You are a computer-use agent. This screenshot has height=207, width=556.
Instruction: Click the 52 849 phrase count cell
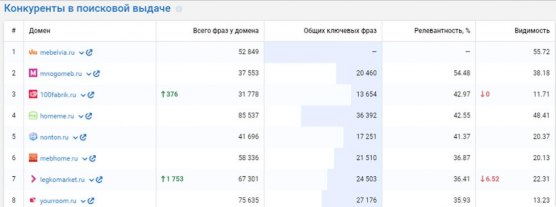click(248, 52)
